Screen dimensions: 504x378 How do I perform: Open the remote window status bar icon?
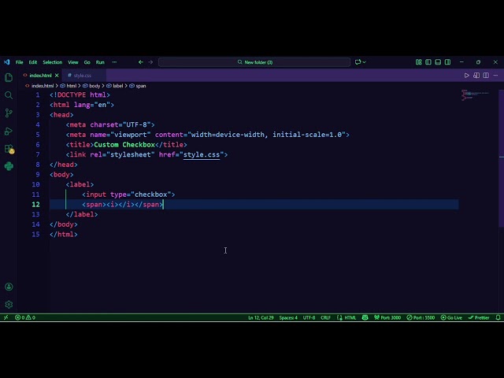click(x=6, y=317)
